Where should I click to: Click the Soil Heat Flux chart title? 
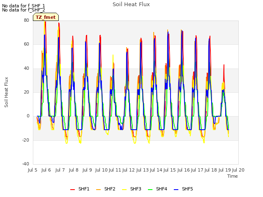pyautogui.click(x=131, y=5)
